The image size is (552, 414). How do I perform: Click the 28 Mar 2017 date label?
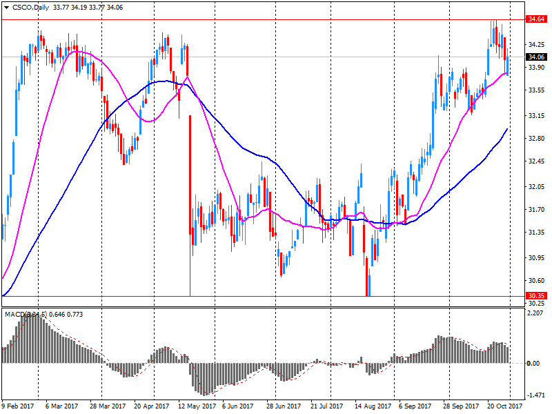pos(108,406)
